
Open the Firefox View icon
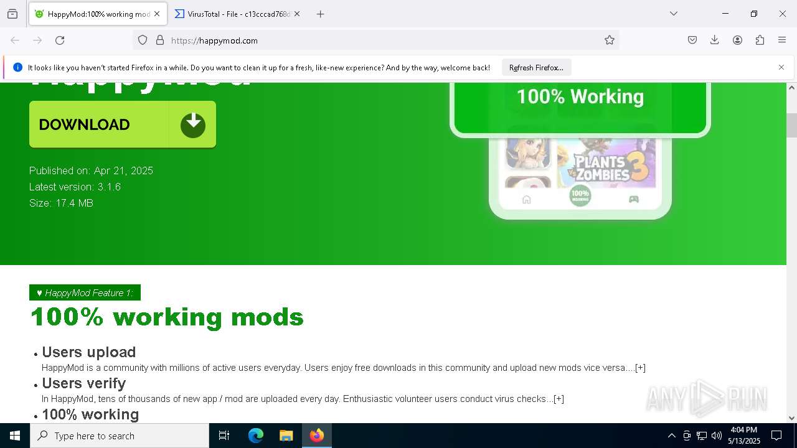coord(12,14)
